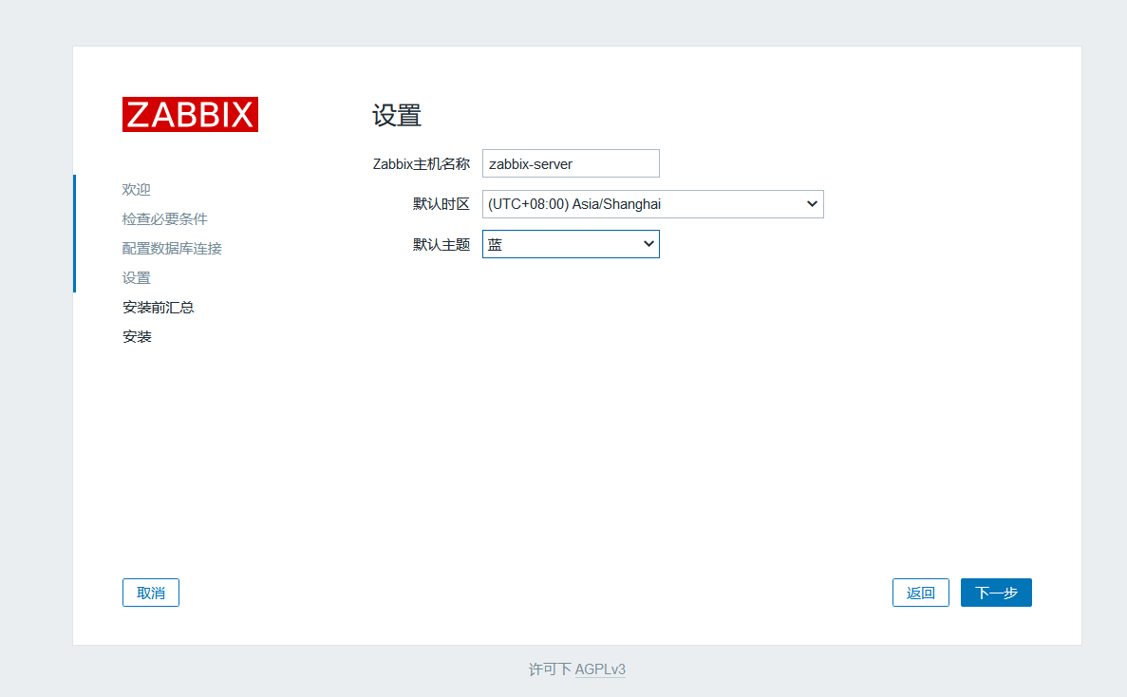The height and width of the screenshot is (697, 1127).
Task: Click the Zabbix主机名称 label
Action: (422, 164)
